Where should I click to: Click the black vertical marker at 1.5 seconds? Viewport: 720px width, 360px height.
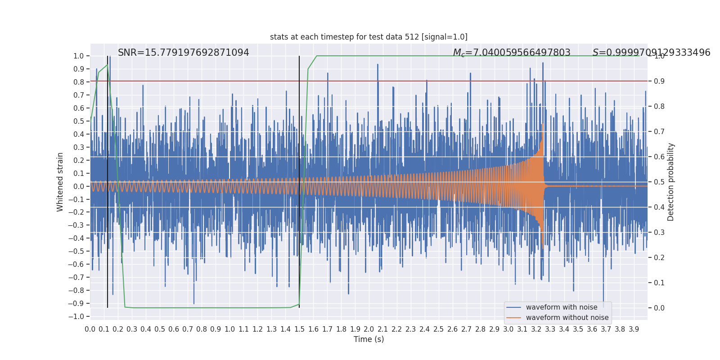299,182
